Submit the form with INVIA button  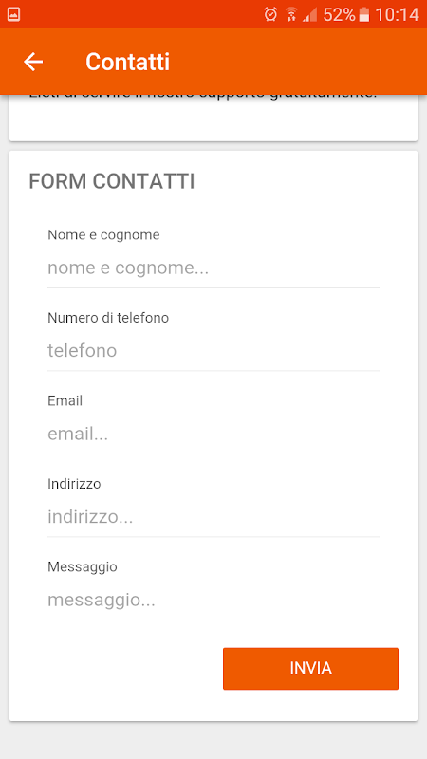(310, 669)
